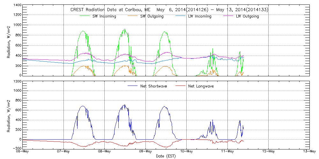
Task: Click the red line sample beside Net Longwave
Action: [181, 86]
